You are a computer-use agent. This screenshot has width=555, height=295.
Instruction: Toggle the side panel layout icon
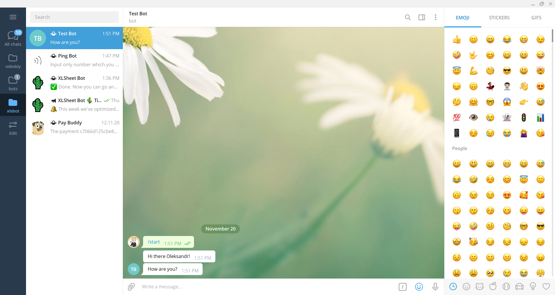pyautogui.click(x=421, y=17)
